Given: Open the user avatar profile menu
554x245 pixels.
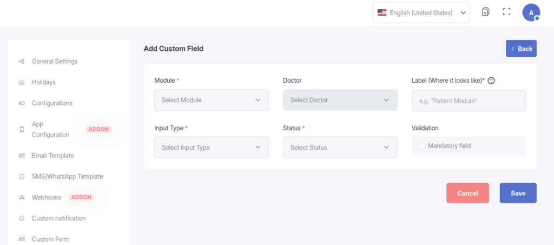Looking at the screenshot, I should (531, 12).
